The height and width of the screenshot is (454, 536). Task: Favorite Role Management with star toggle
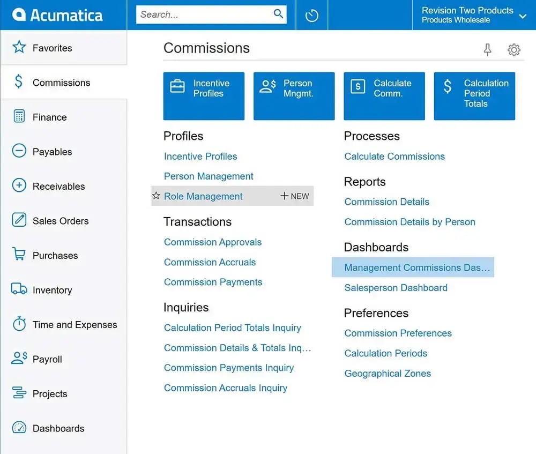(x=156, y=196)
